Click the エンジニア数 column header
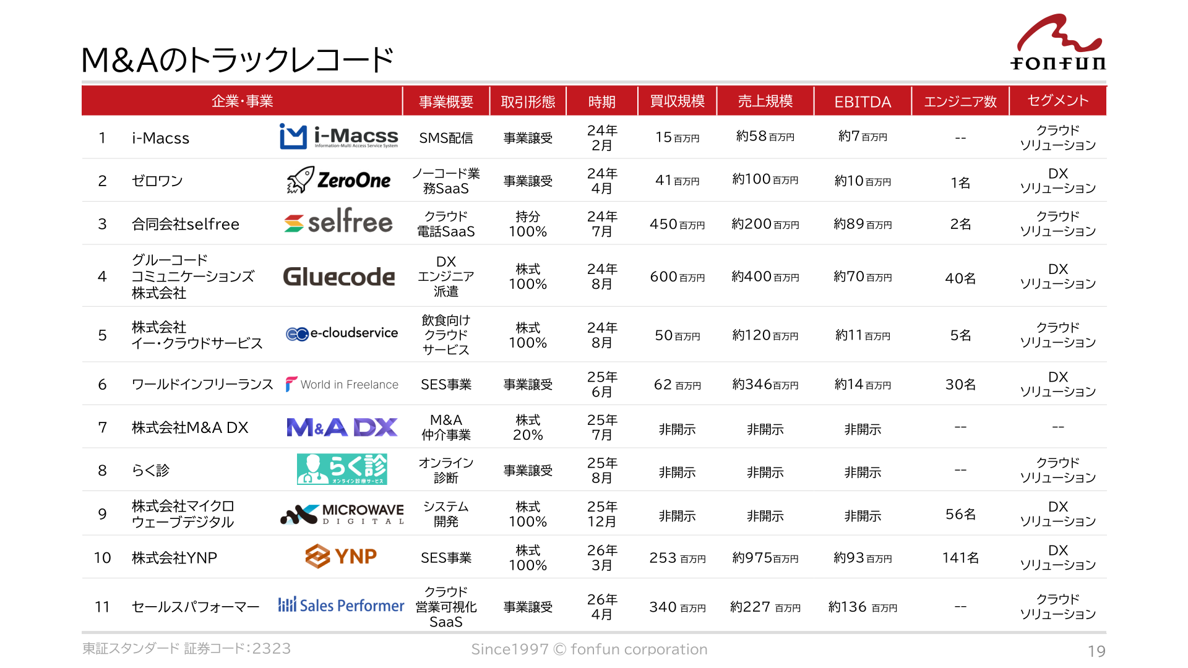This screenshot has height=668, width=1188. (x=960, y=101)
